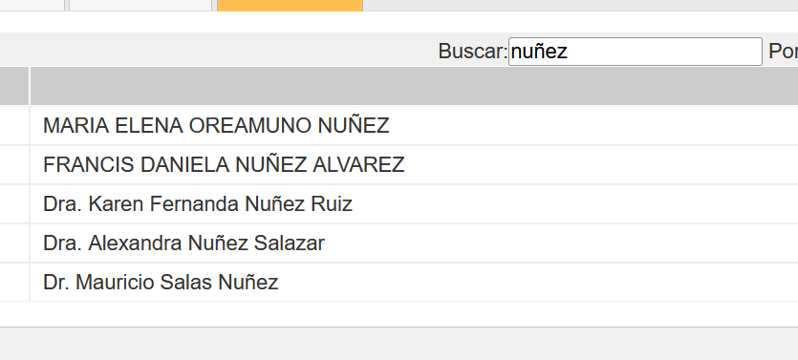Select the row FRANCIS DANIELA NUÑEZ ALVAREZ
This screenshot has width=798, height=360.
414,165
